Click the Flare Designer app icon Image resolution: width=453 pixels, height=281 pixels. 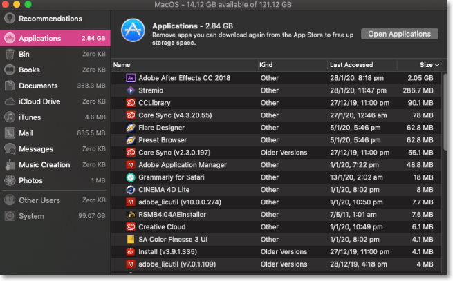[x=131, y=128]
